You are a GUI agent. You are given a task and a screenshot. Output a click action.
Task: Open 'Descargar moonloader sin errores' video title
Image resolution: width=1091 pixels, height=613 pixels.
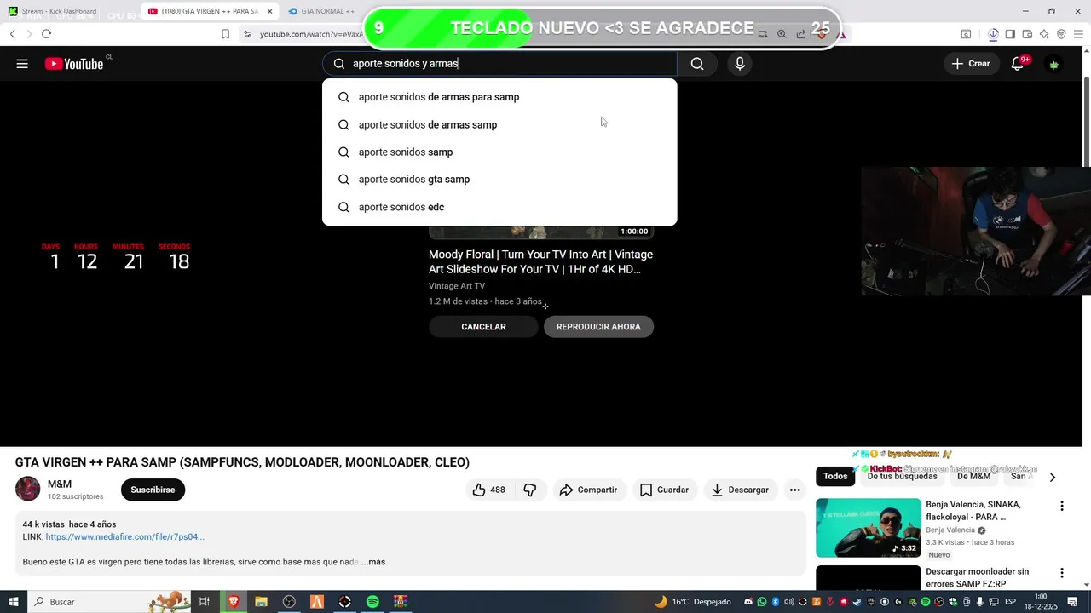977,577
